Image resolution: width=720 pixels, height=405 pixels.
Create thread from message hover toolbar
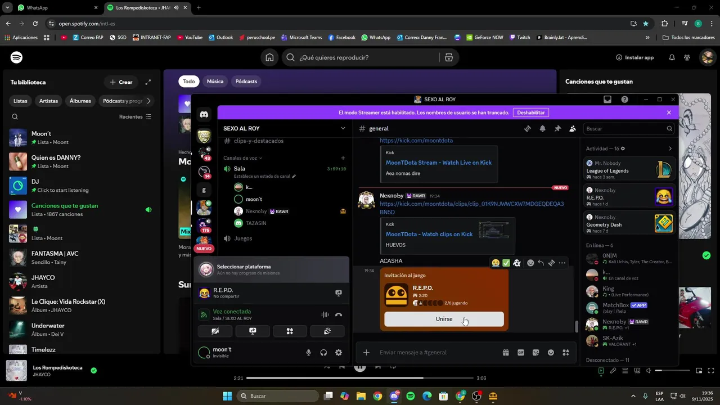click(551, 263)
